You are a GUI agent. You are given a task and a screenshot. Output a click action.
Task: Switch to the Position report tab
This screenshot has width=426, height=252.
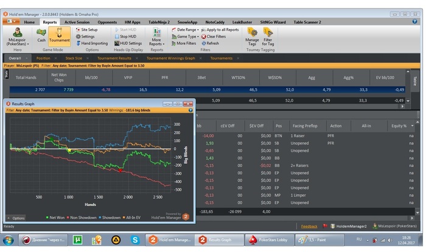[x=43, y=58]
